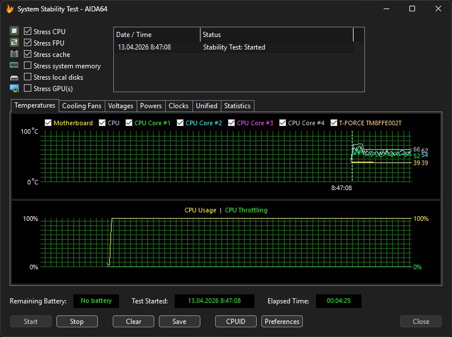Image resolution: width=452 pixels, height=337 pixels.
Task: Click the '13.04.2026 8:47:08' log timestamp
Action: pyautogui.click(x=144, y=47)
